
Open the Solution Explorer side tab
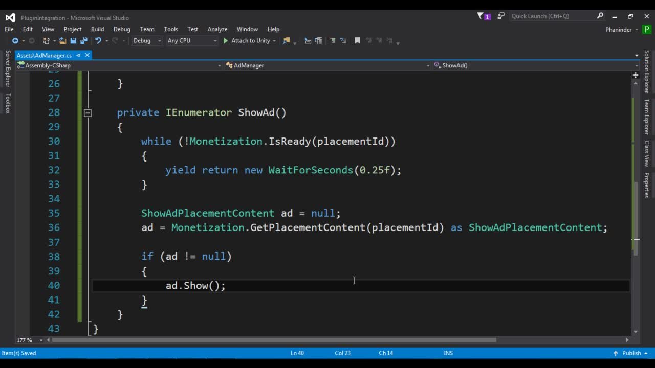(x=647, y=72)
